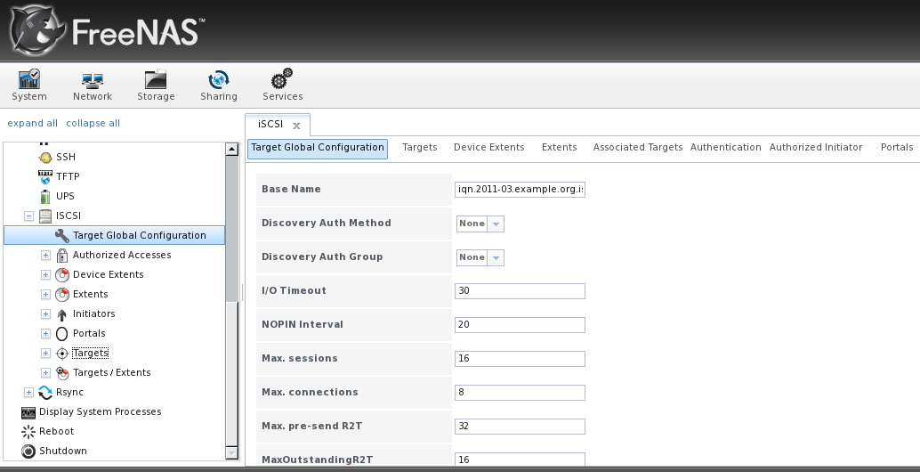Click the Shutdown power icon

click(x=28, y=451)
